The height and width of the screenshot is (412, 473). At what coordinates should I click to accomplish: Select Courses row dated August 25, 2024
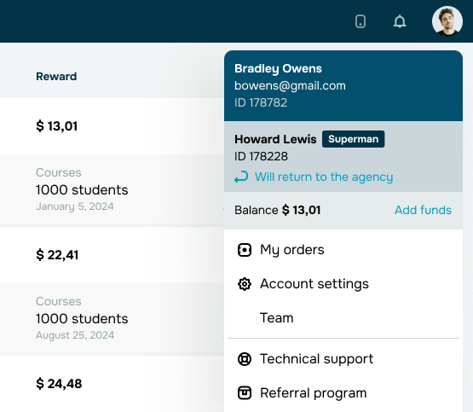(x=112, y=318)
